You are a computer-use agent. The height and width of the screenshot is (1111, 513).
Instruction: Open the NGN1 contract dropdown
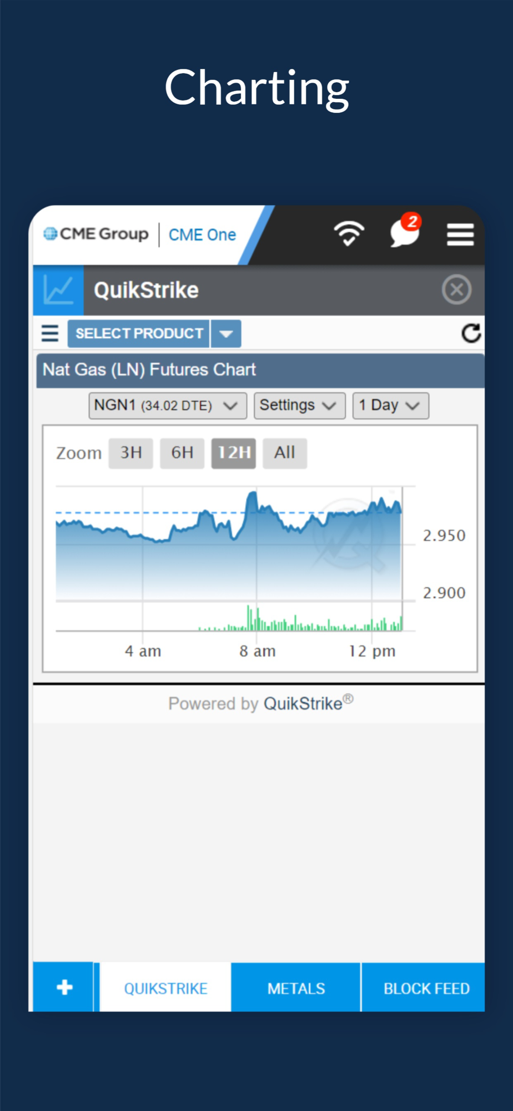(168, 406)
